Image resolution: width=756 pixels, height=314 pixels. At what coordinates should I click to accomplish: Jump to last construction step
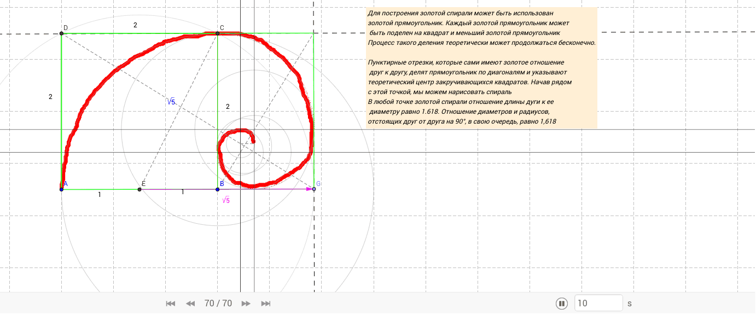click(266, 303)
